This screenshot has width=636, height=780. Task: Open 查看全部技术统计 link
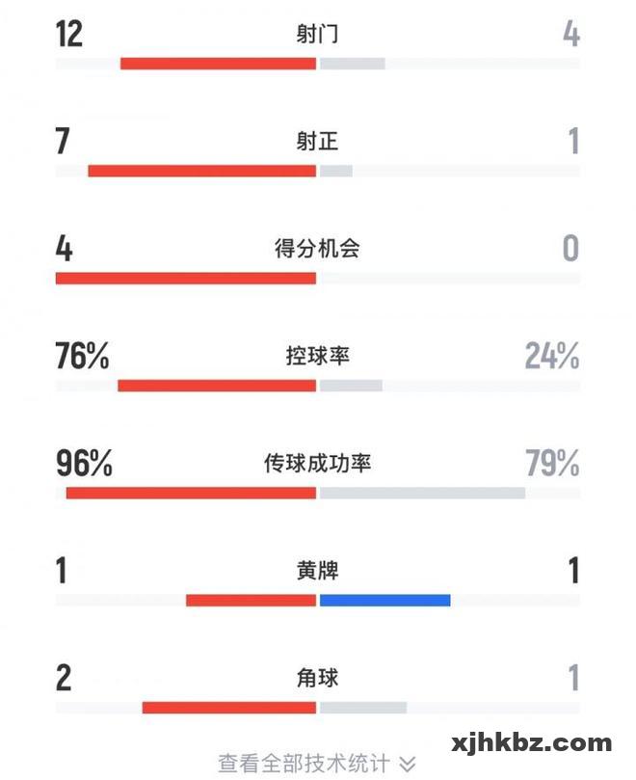pyautogui.click(x=304, y=764)
